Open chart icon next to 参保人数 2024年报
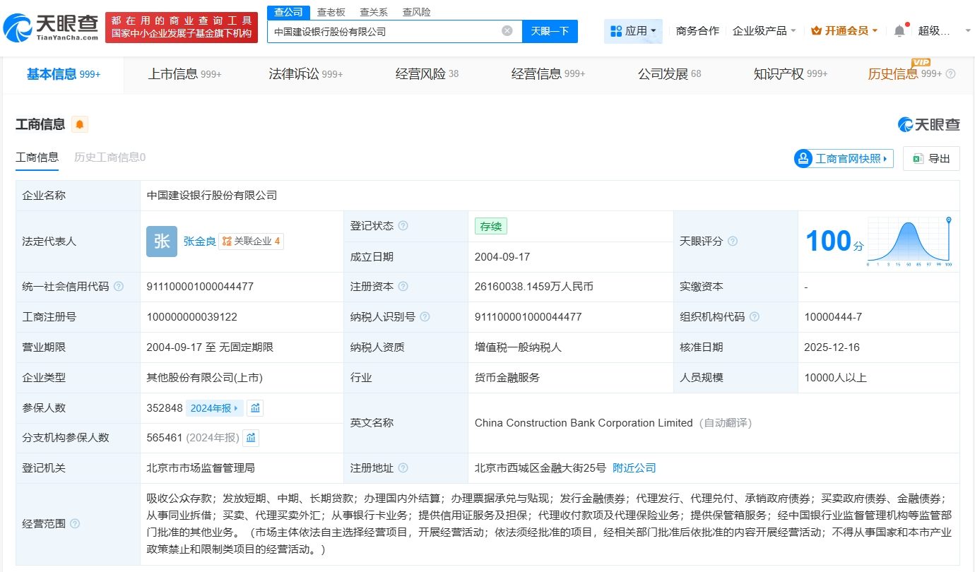Screen dimensions: 975x572 tap(255, 408)
